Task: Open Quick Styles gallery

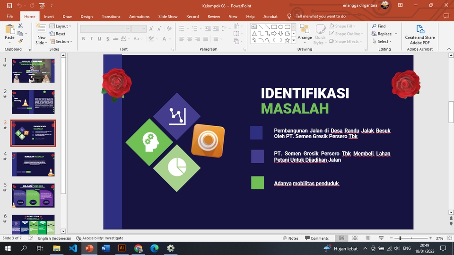Action: [x=320, y=34]
